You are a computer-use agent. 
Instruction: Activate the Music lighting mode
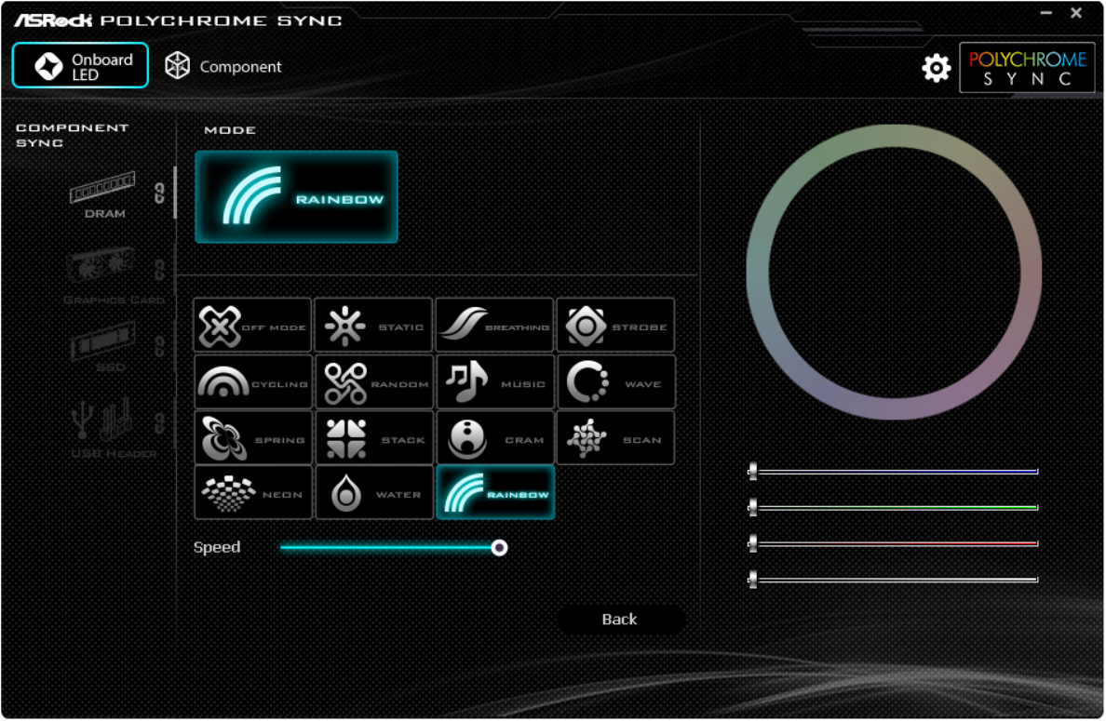click(x=495, y=382)
